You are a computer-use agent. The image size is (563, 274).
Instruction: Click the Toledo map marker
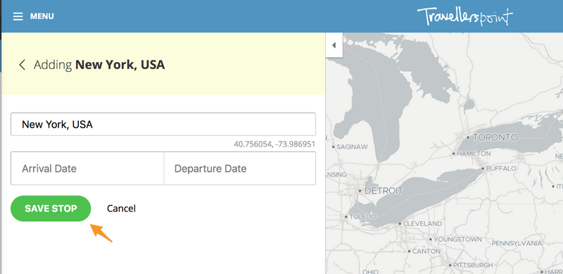pos(346,217)
